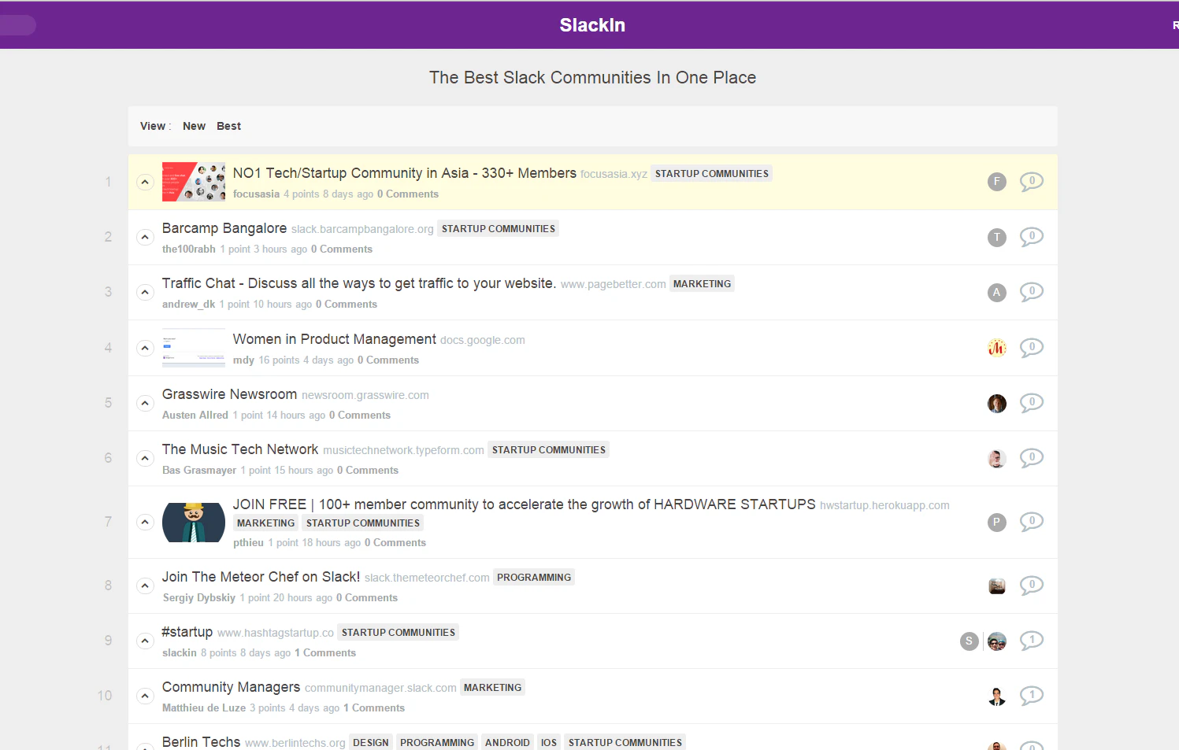Click Bas Grasmayer's avatar on Music Tech row

coord(997,459)
